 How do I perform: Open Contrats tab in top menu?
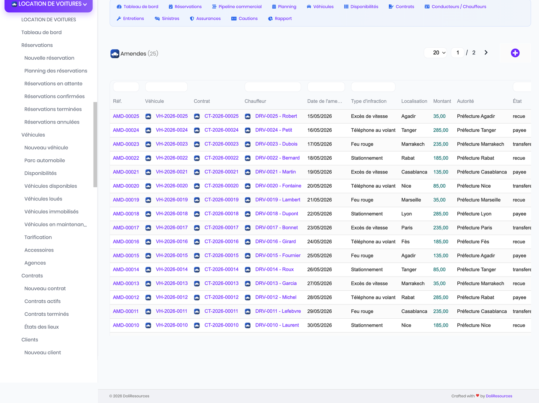(401, 7)
